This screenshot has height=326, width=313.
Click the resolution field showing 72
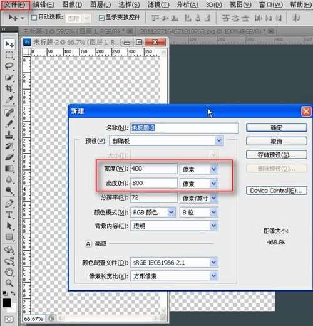[x=154, y=197]
